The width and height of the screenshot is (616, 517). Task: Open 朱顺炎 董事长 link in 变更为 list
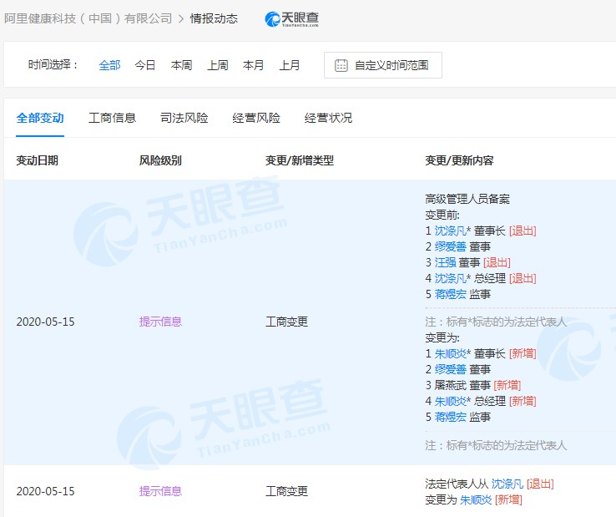[x=451, y=353]
